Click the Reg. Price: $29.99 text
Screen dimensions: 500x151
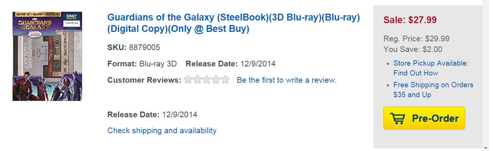click(416, 39)
